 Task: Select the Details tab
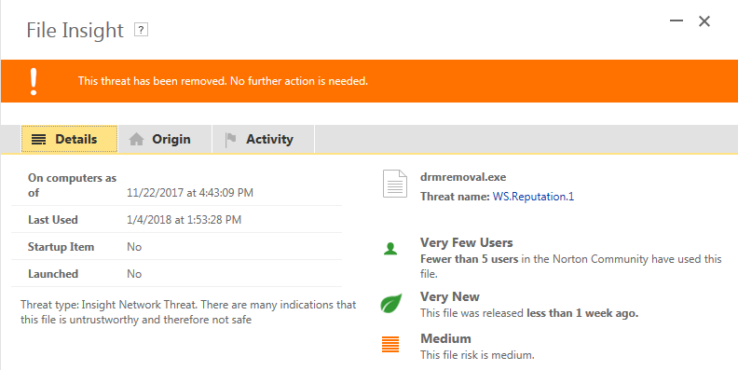tap(69, 140)
